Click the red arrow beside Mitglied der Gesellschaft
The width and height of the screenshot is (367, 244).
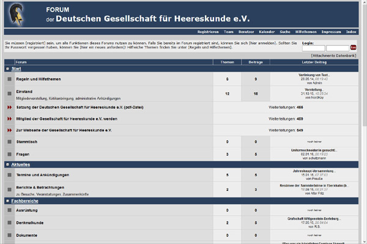[x=9, y=119]
